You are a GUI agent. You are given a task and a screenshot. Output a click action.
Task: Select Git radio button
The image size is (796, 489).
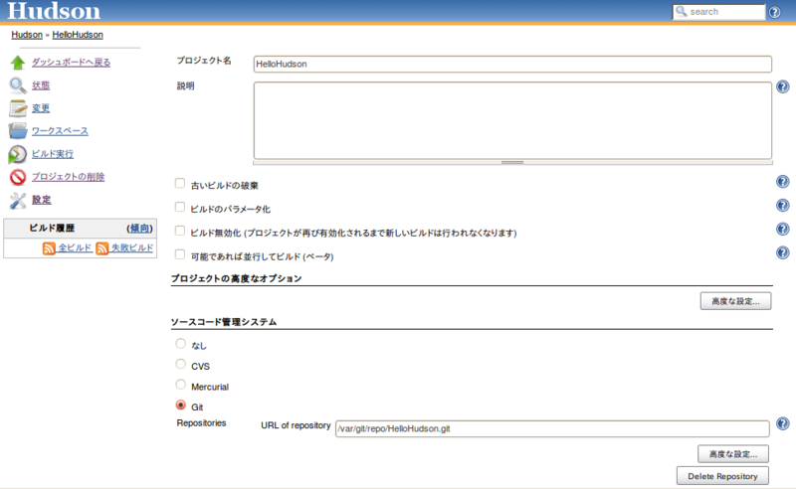180,405
